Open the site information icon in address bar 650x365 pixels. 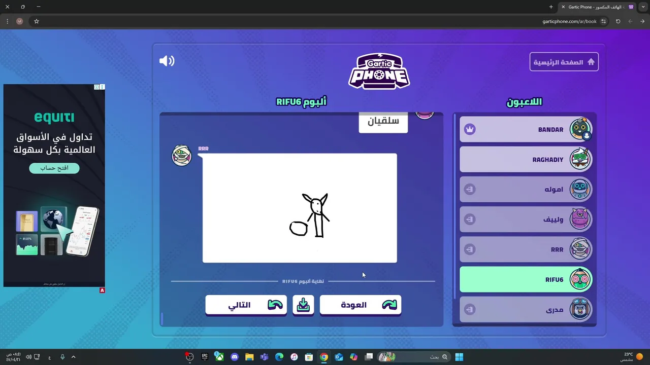tap(603, 21)
